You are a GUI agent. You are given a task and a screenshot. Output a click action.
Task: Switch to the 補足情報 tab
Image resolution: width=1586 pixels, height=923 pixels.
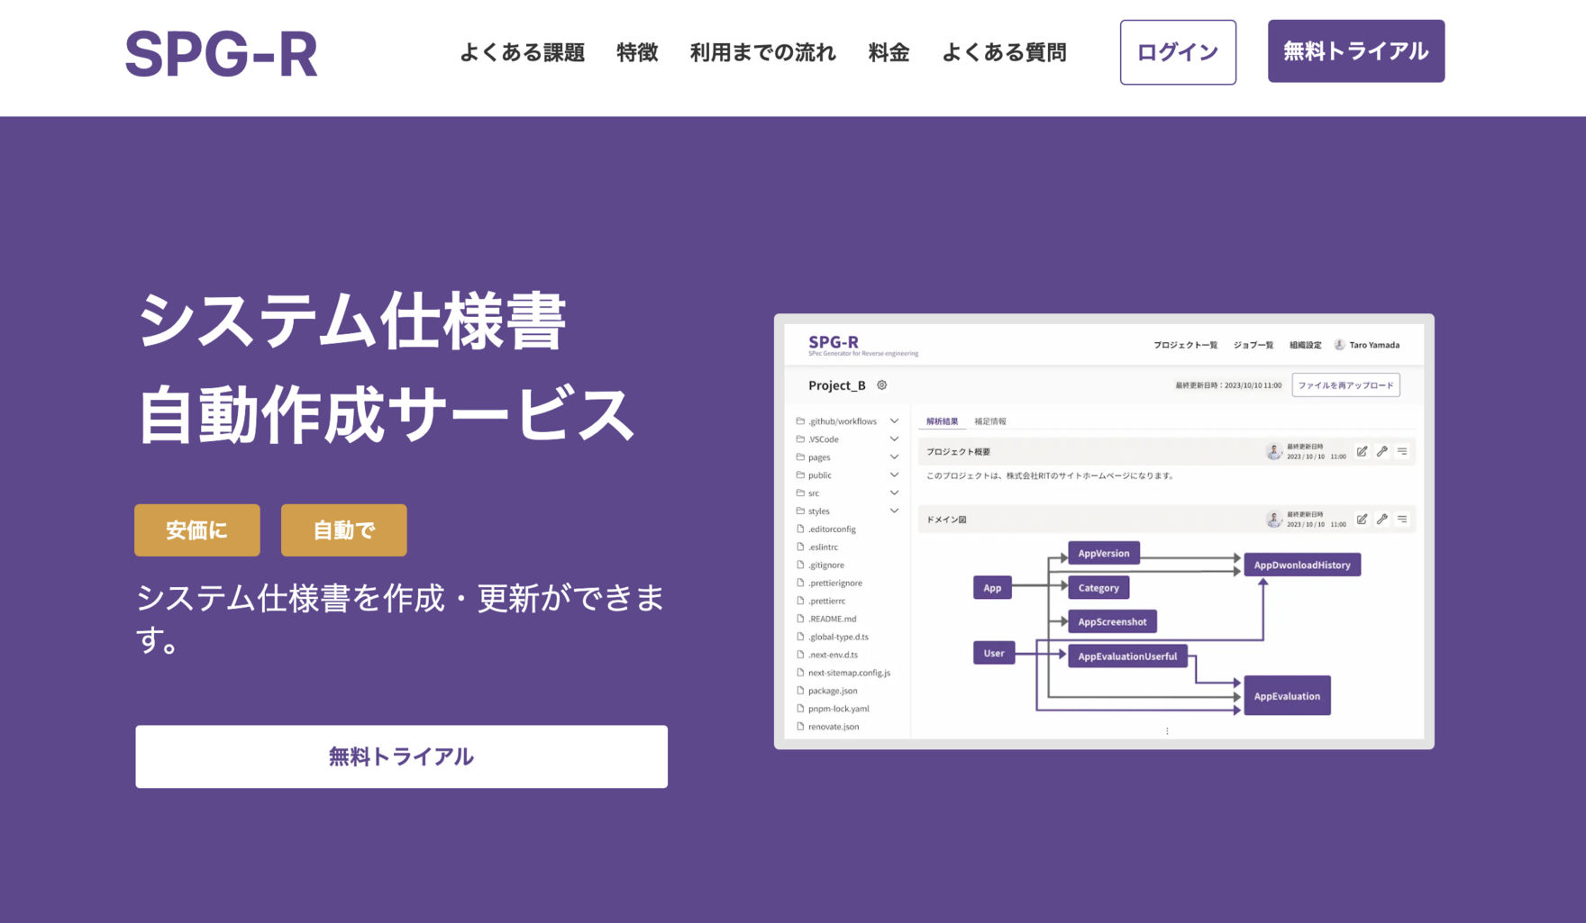pos(990,421)
